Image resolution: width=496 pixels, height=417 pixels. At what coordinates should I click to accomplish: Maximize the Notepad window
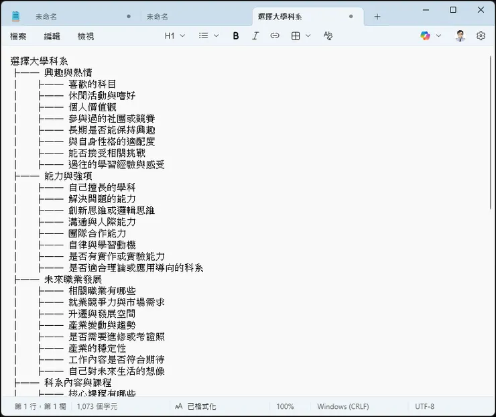tap(453, 10)
